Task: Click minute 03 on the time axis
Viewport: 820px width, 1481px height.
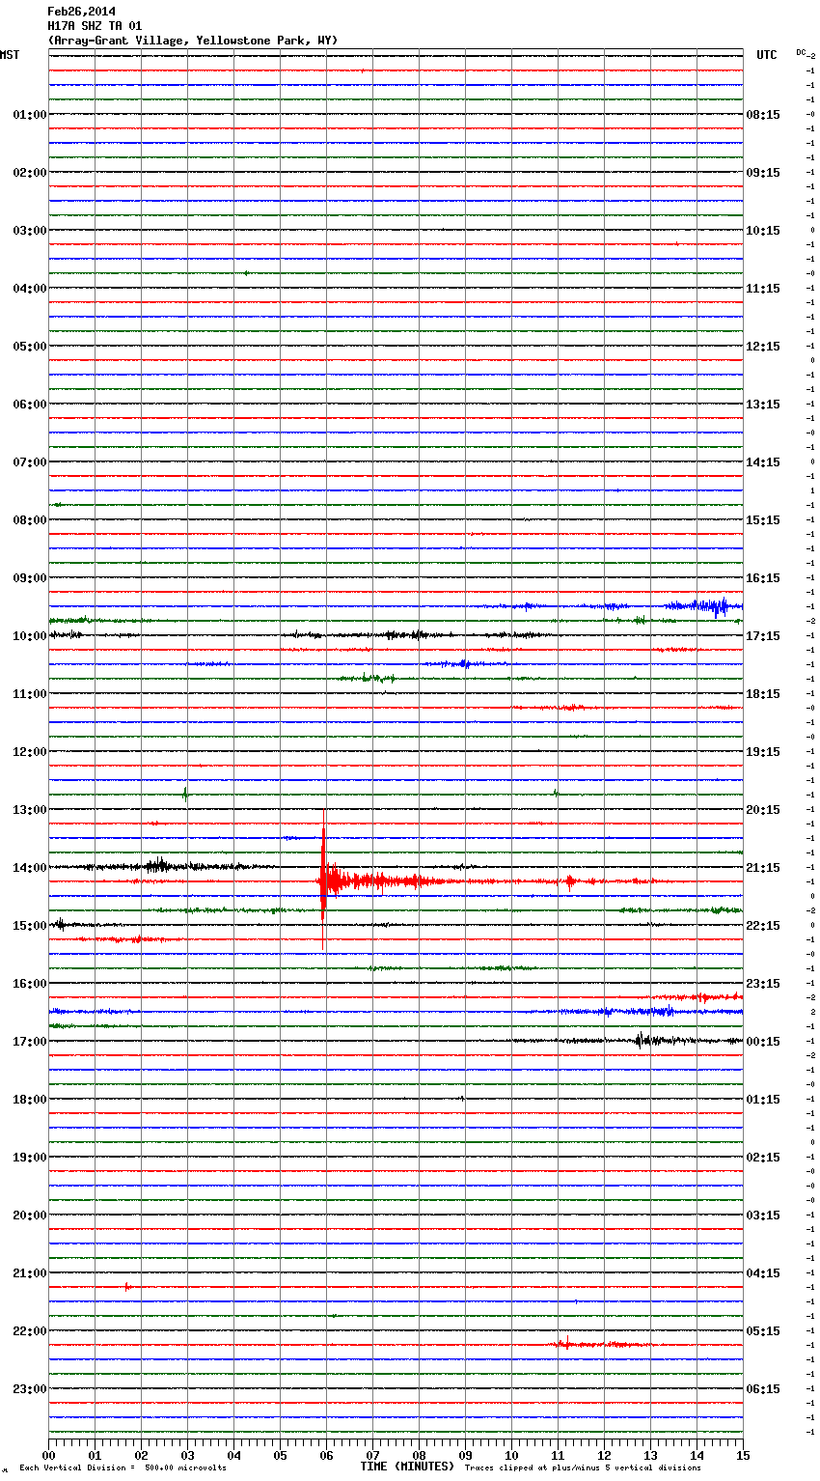Action: point(187,1455)
